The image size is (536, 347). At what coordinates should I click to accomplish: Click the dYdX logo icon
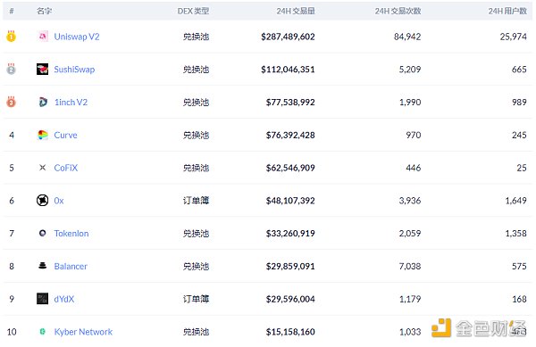pos(42,299)
